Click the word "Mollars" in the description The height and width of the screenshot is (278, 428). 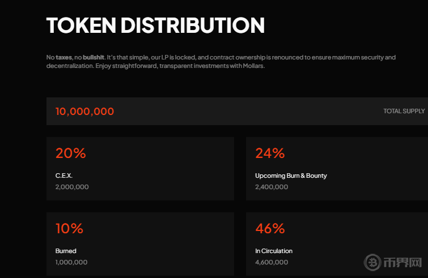point(253,66)
